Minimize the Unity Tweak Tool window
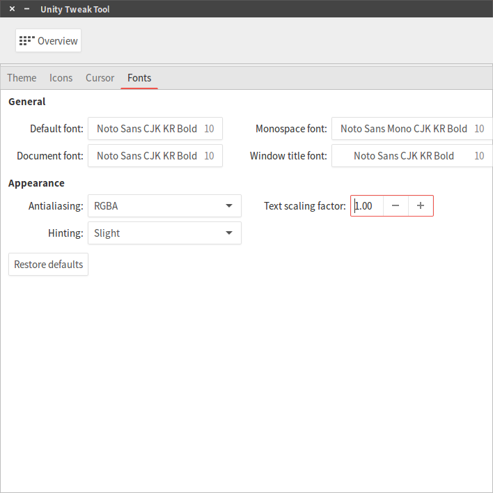The image size is (493, 493). coord(26,9)
